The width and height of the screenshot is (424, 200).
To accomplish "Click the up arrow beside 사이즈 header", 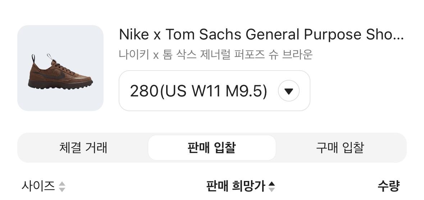I will [x=62, y=184].
